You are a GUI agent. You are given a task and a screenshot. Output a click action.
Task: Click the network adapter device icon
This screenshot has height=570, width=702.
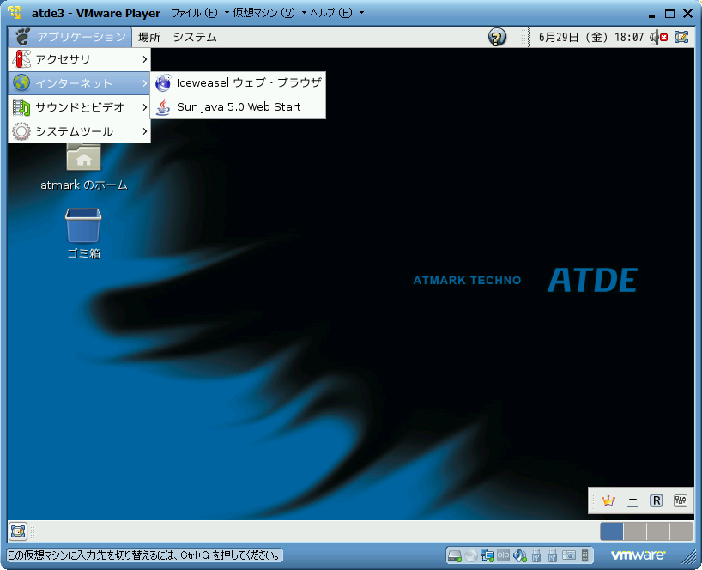tap(487, 555)
